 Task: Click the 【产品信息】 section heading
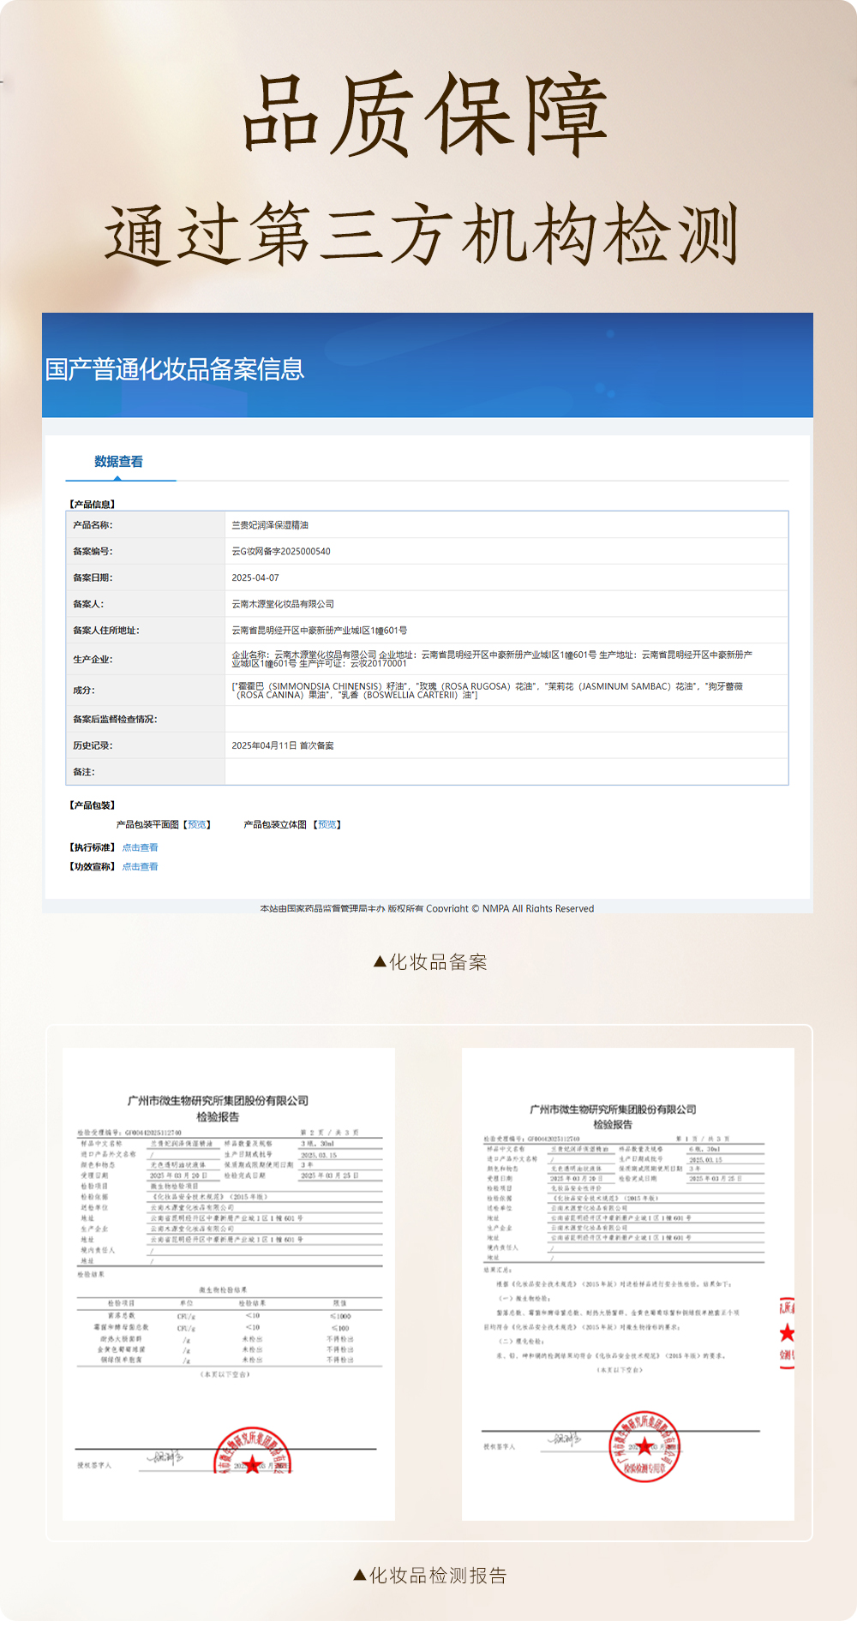pos(93,504)
